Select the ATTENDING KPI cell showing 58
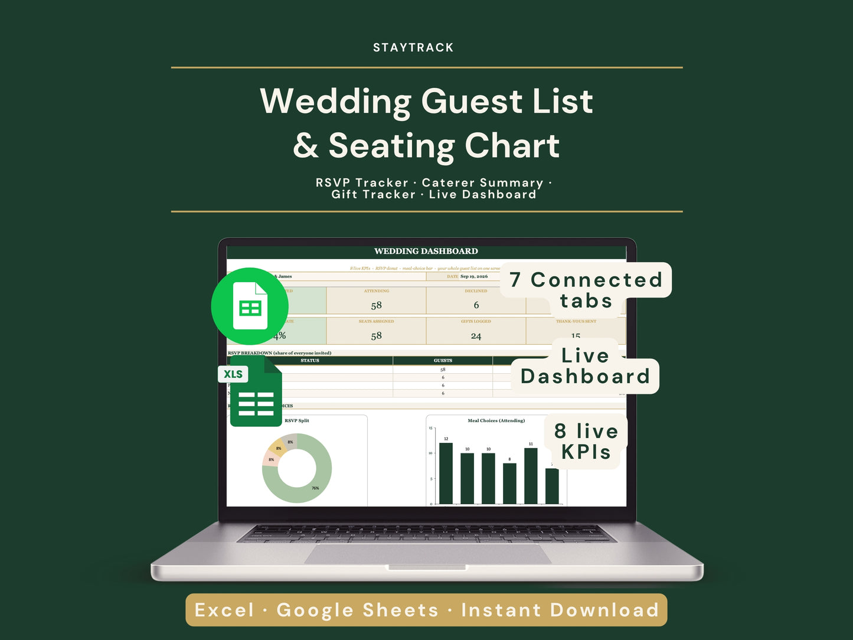 coord(376,301)
